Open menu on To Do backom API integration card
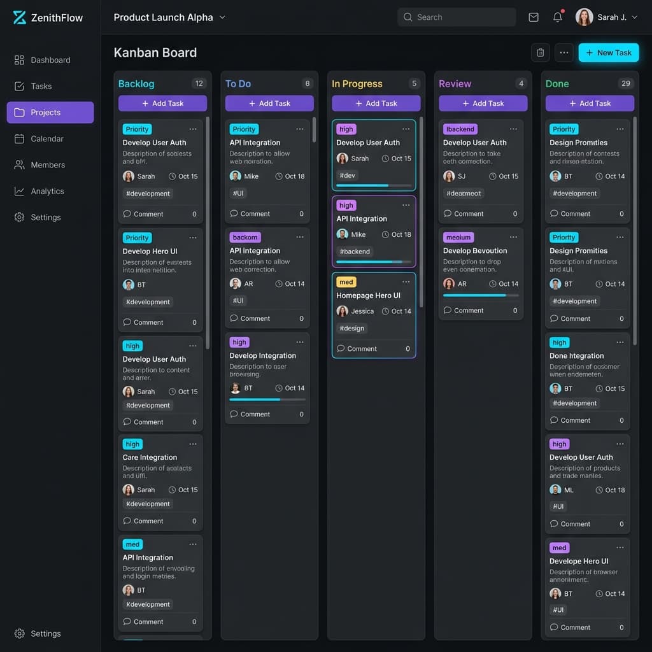Screen dimensions: 652x652 tap(300, 237)
